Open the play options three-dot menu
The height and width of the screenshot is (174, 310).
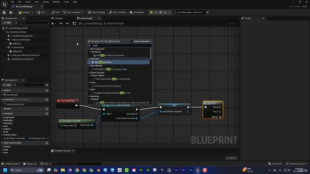click(x=170, y=13)
